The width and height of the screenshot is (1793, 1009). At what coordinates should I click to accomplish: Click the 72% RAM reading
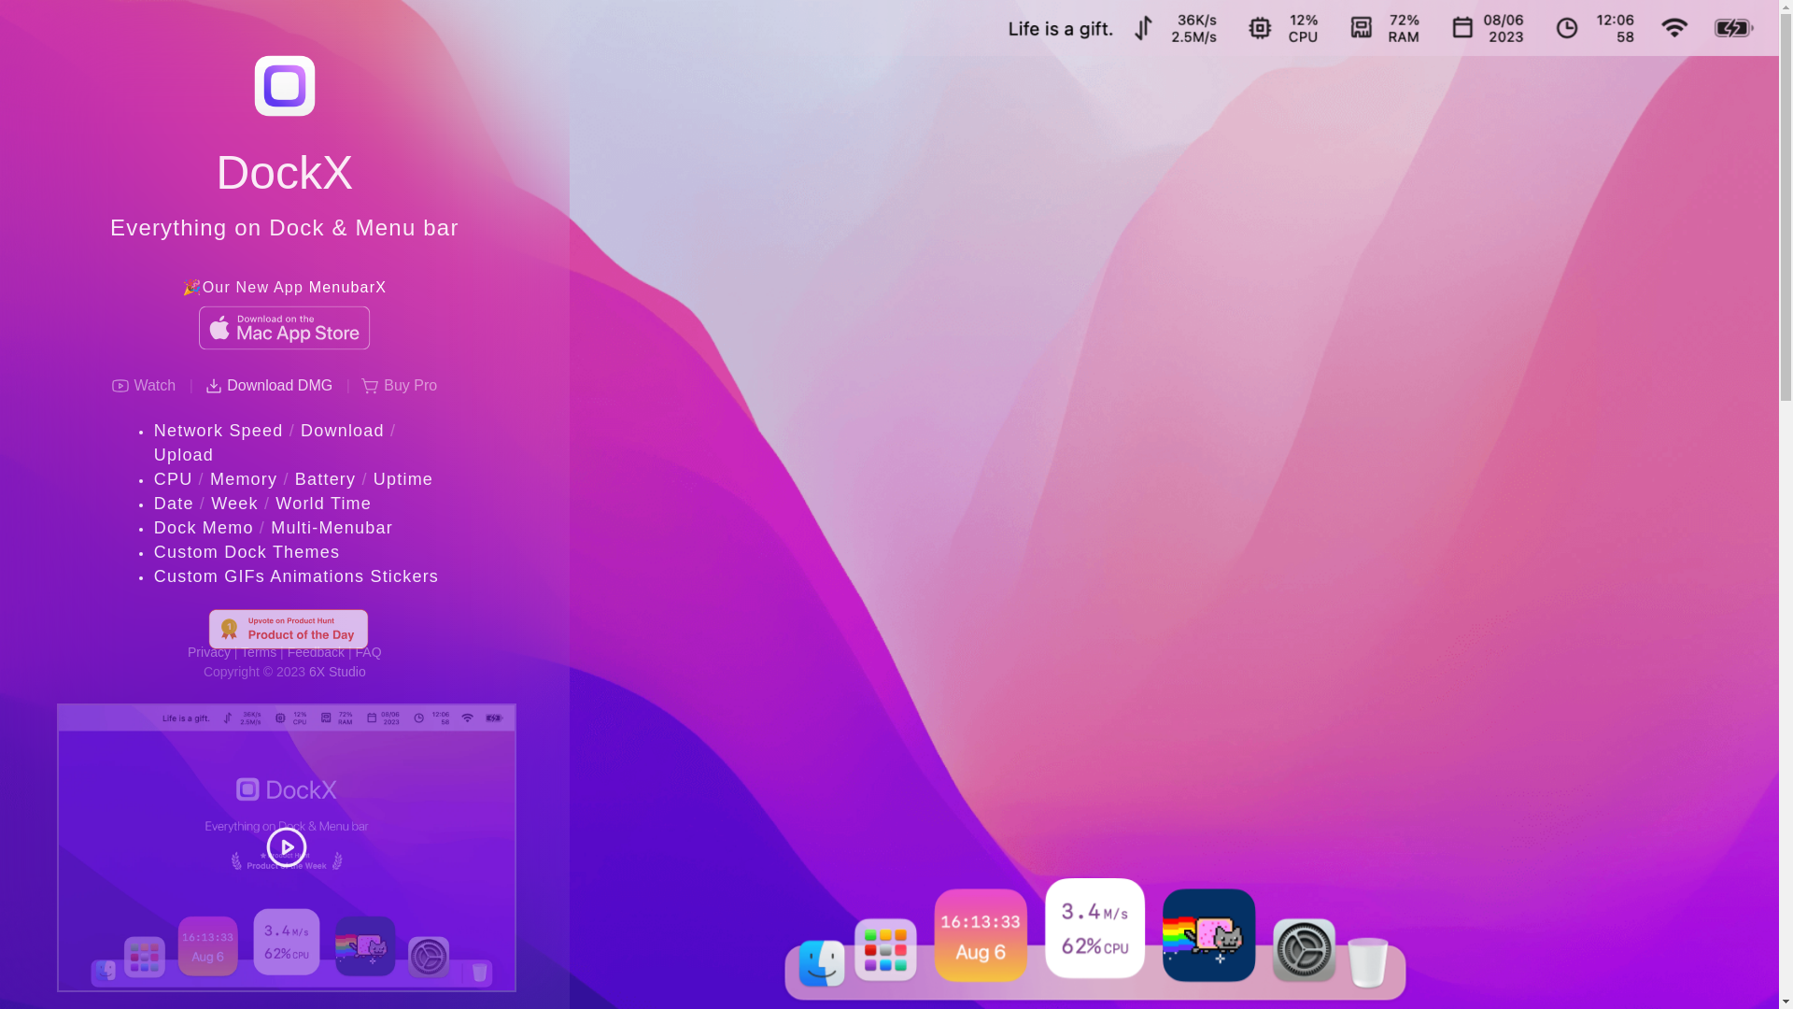click(x=1404, y=29)
